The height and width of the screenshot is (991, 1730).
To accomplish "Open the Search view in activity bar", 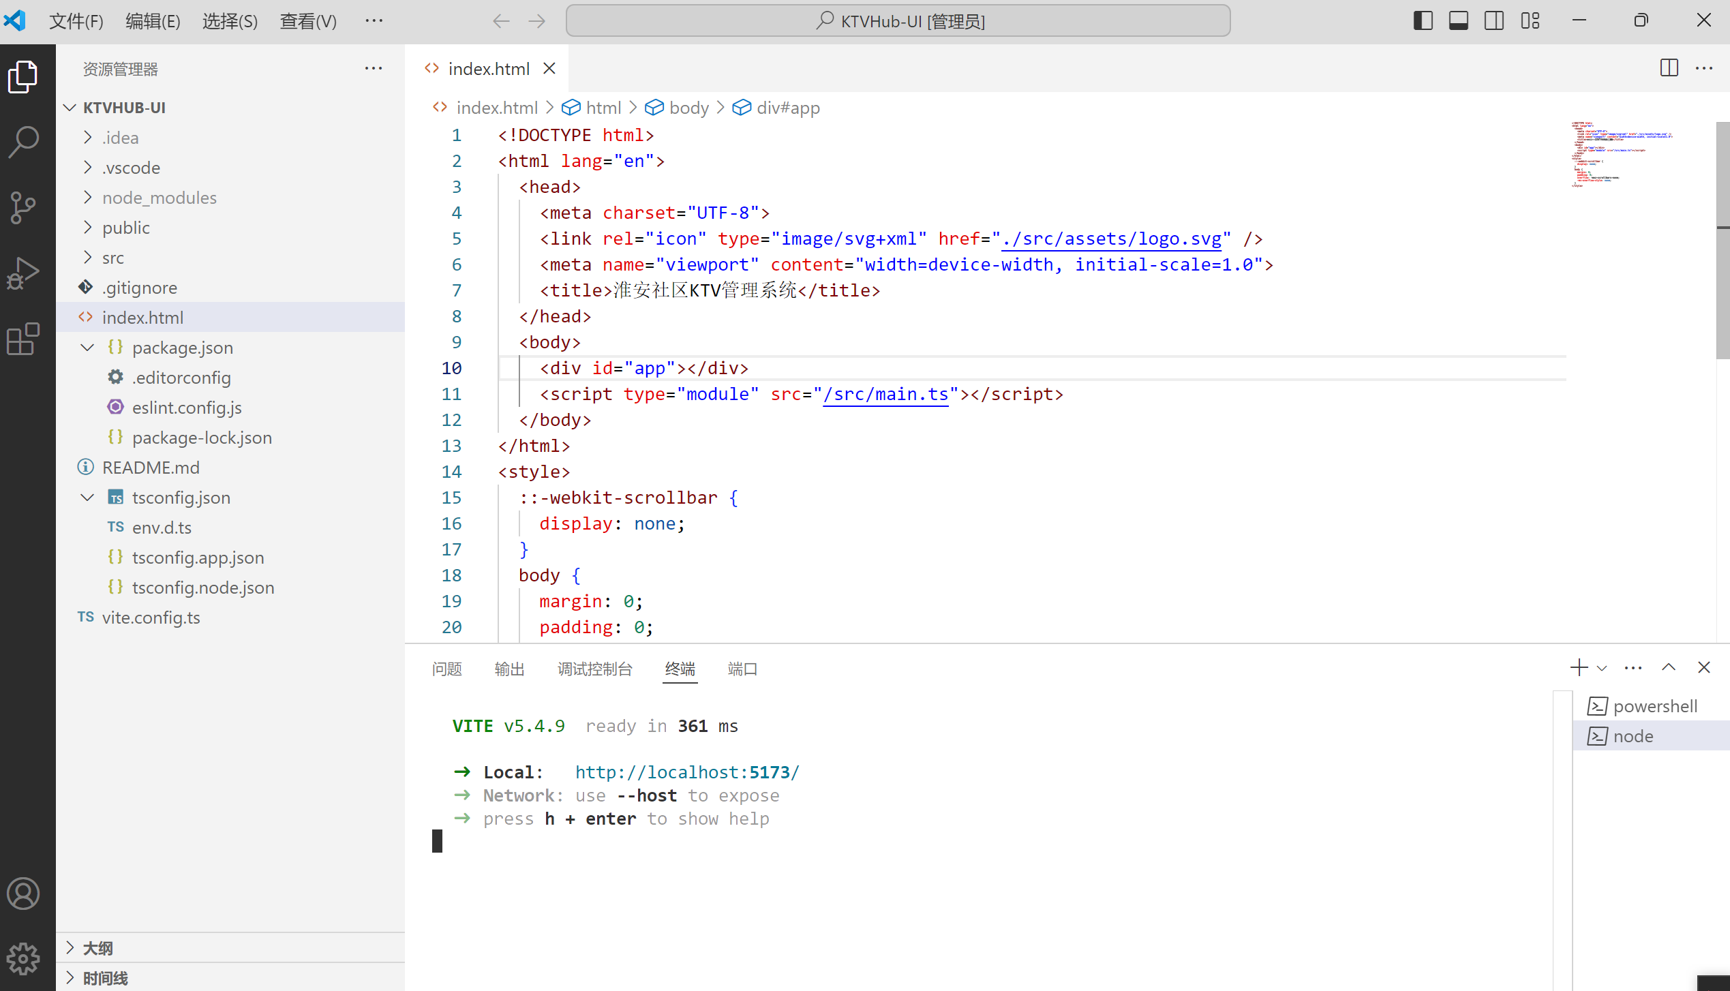I will pos(24,142).
